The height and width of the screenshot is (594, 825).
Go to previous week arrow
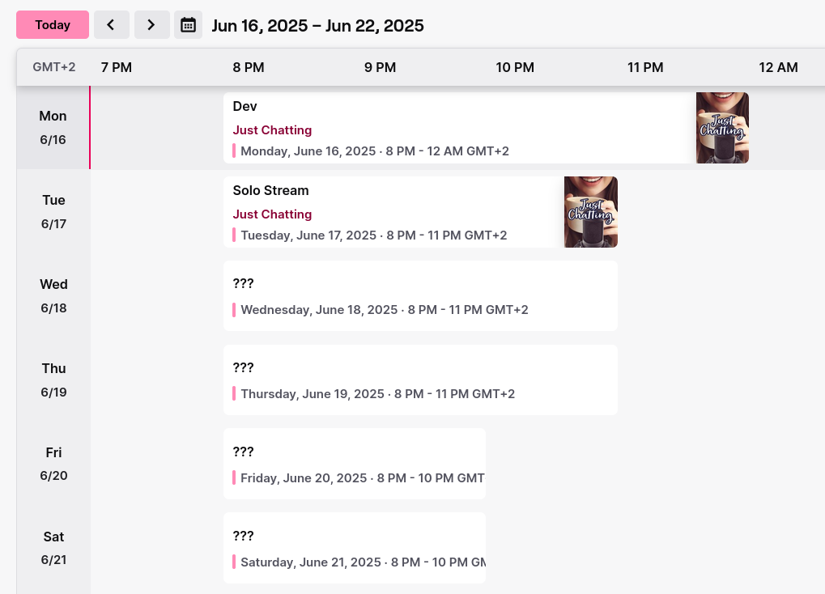point(112,25)
